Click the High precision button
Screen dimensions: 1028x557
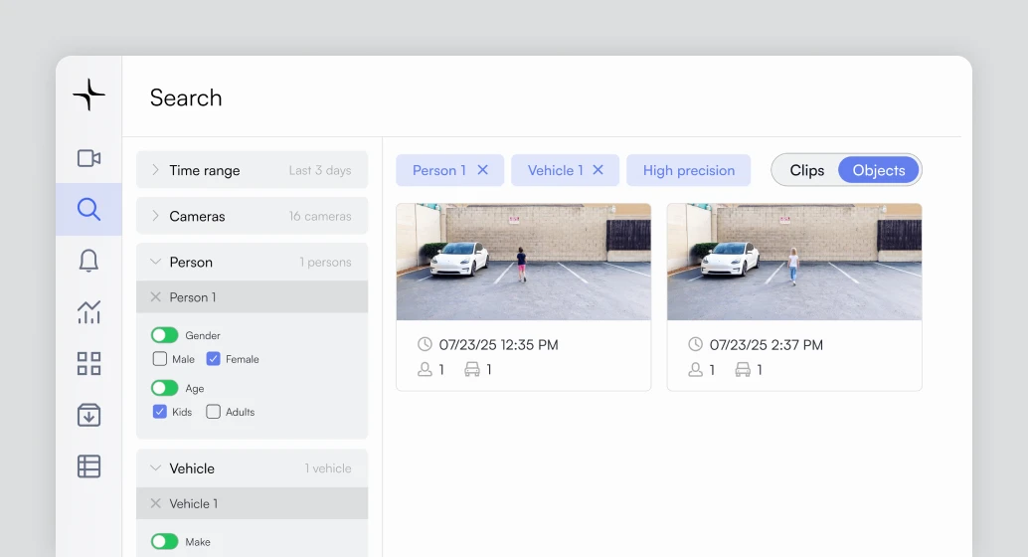(688, 170)
